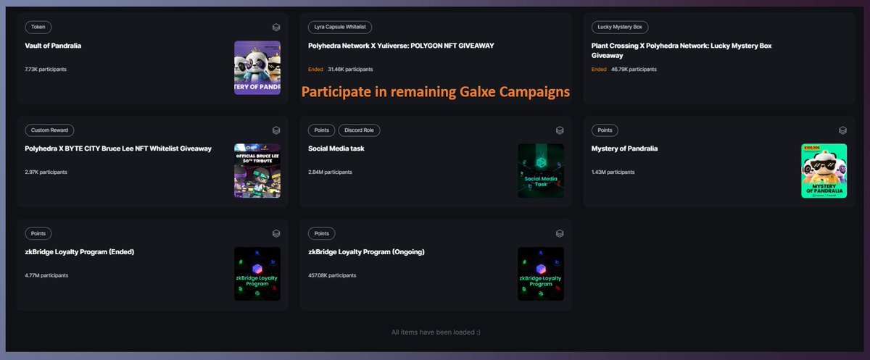Click the Discord Role tag

(359, 130)
